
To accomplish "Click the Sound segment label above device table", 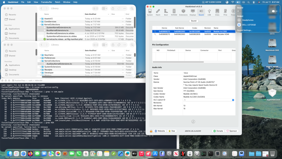I will [x=193, y=21].
